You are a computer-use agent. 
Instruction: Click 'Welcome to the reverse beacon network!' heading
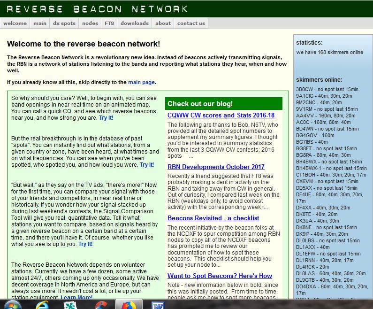pos(83,44)
